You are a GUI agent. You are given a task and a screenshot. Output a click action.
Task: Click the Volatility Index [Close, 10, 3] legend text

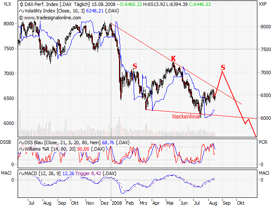(x=55, y=11)
